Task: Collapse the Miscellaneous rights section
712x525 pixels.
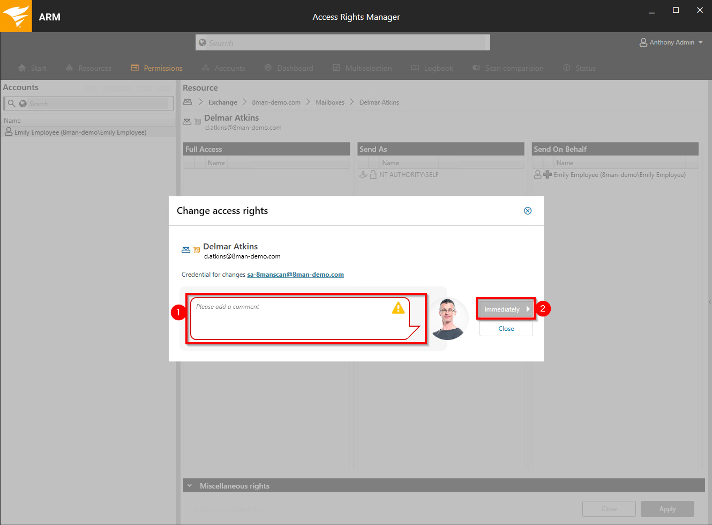Action: click(x=189, y=486)
